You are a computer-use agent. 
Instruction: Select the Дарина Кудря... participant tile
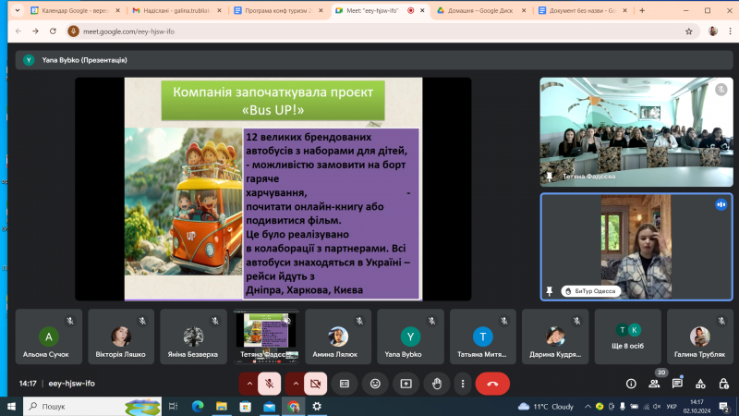pyautogui.click(x=555, y=336)
